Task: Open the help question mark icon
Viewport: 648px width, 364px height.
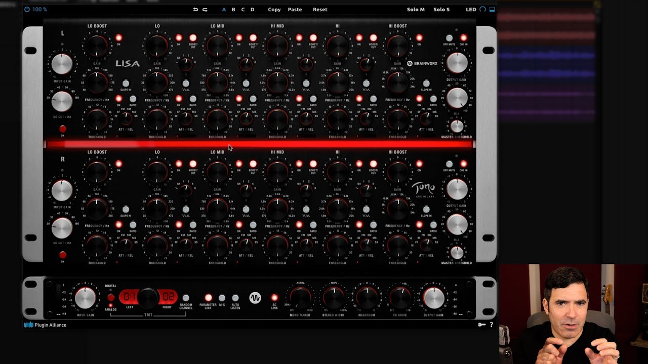Action: [491, 325]
